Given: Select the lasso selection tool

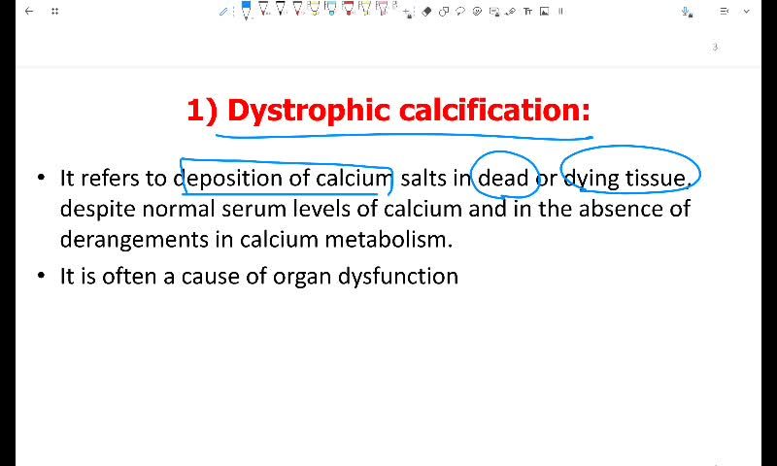Looking at the screenshot, I should click(x=460, y=11).
